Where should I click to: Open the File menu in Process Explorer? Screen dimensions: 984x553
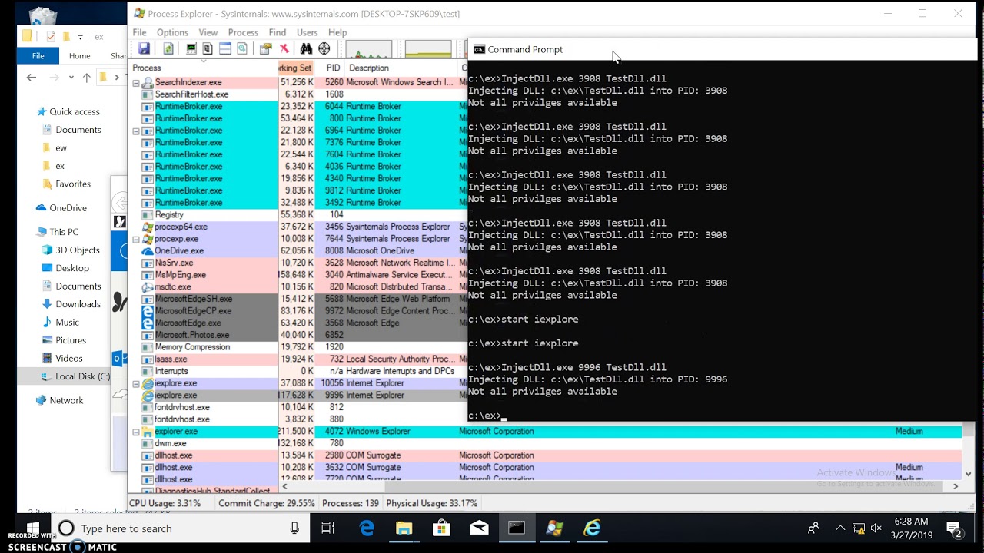(x=139, y=32)
